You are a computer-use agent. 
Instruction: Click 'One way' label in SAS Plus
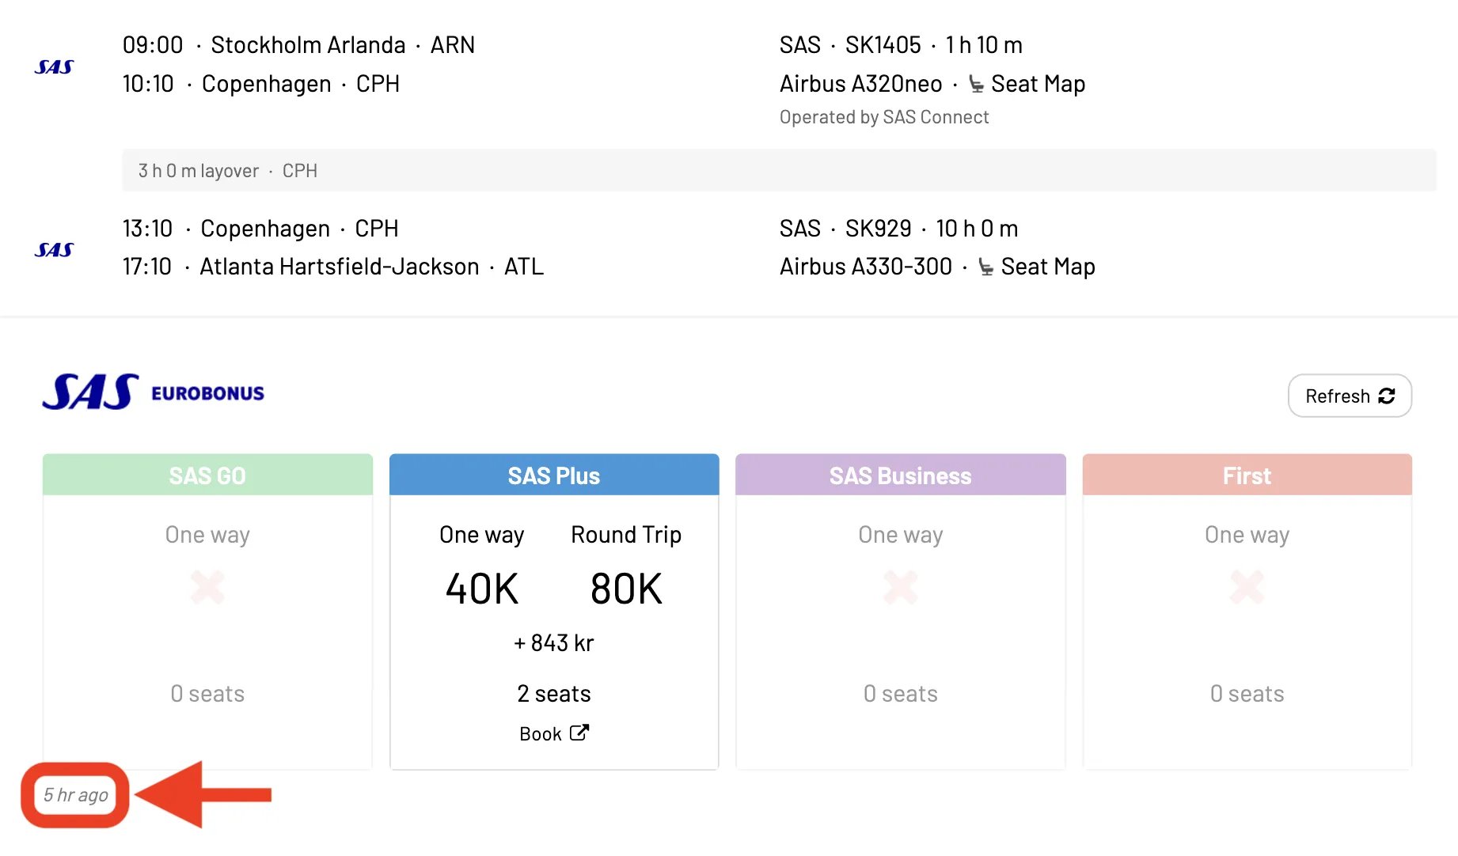482,535
